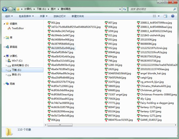The image size is (179, 139).
Task: Select 其他 (F:) drive
Action: pyautogui.click(x=16, y=75)
